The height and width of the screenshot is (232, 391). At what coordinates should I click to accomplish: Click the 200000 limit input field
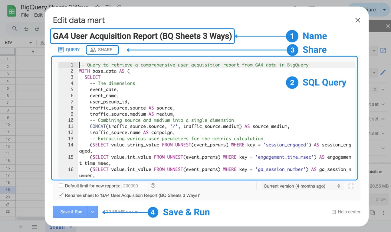pyautogui.click(x=135, y=186)
